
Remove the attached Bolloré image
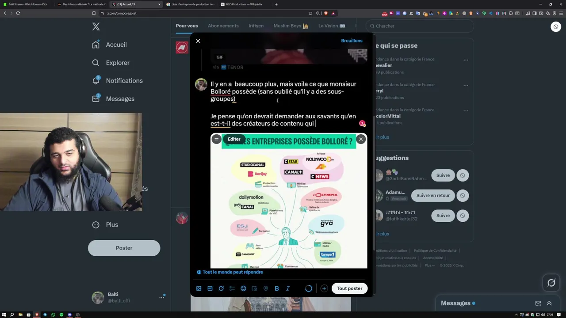click(361, 139)
